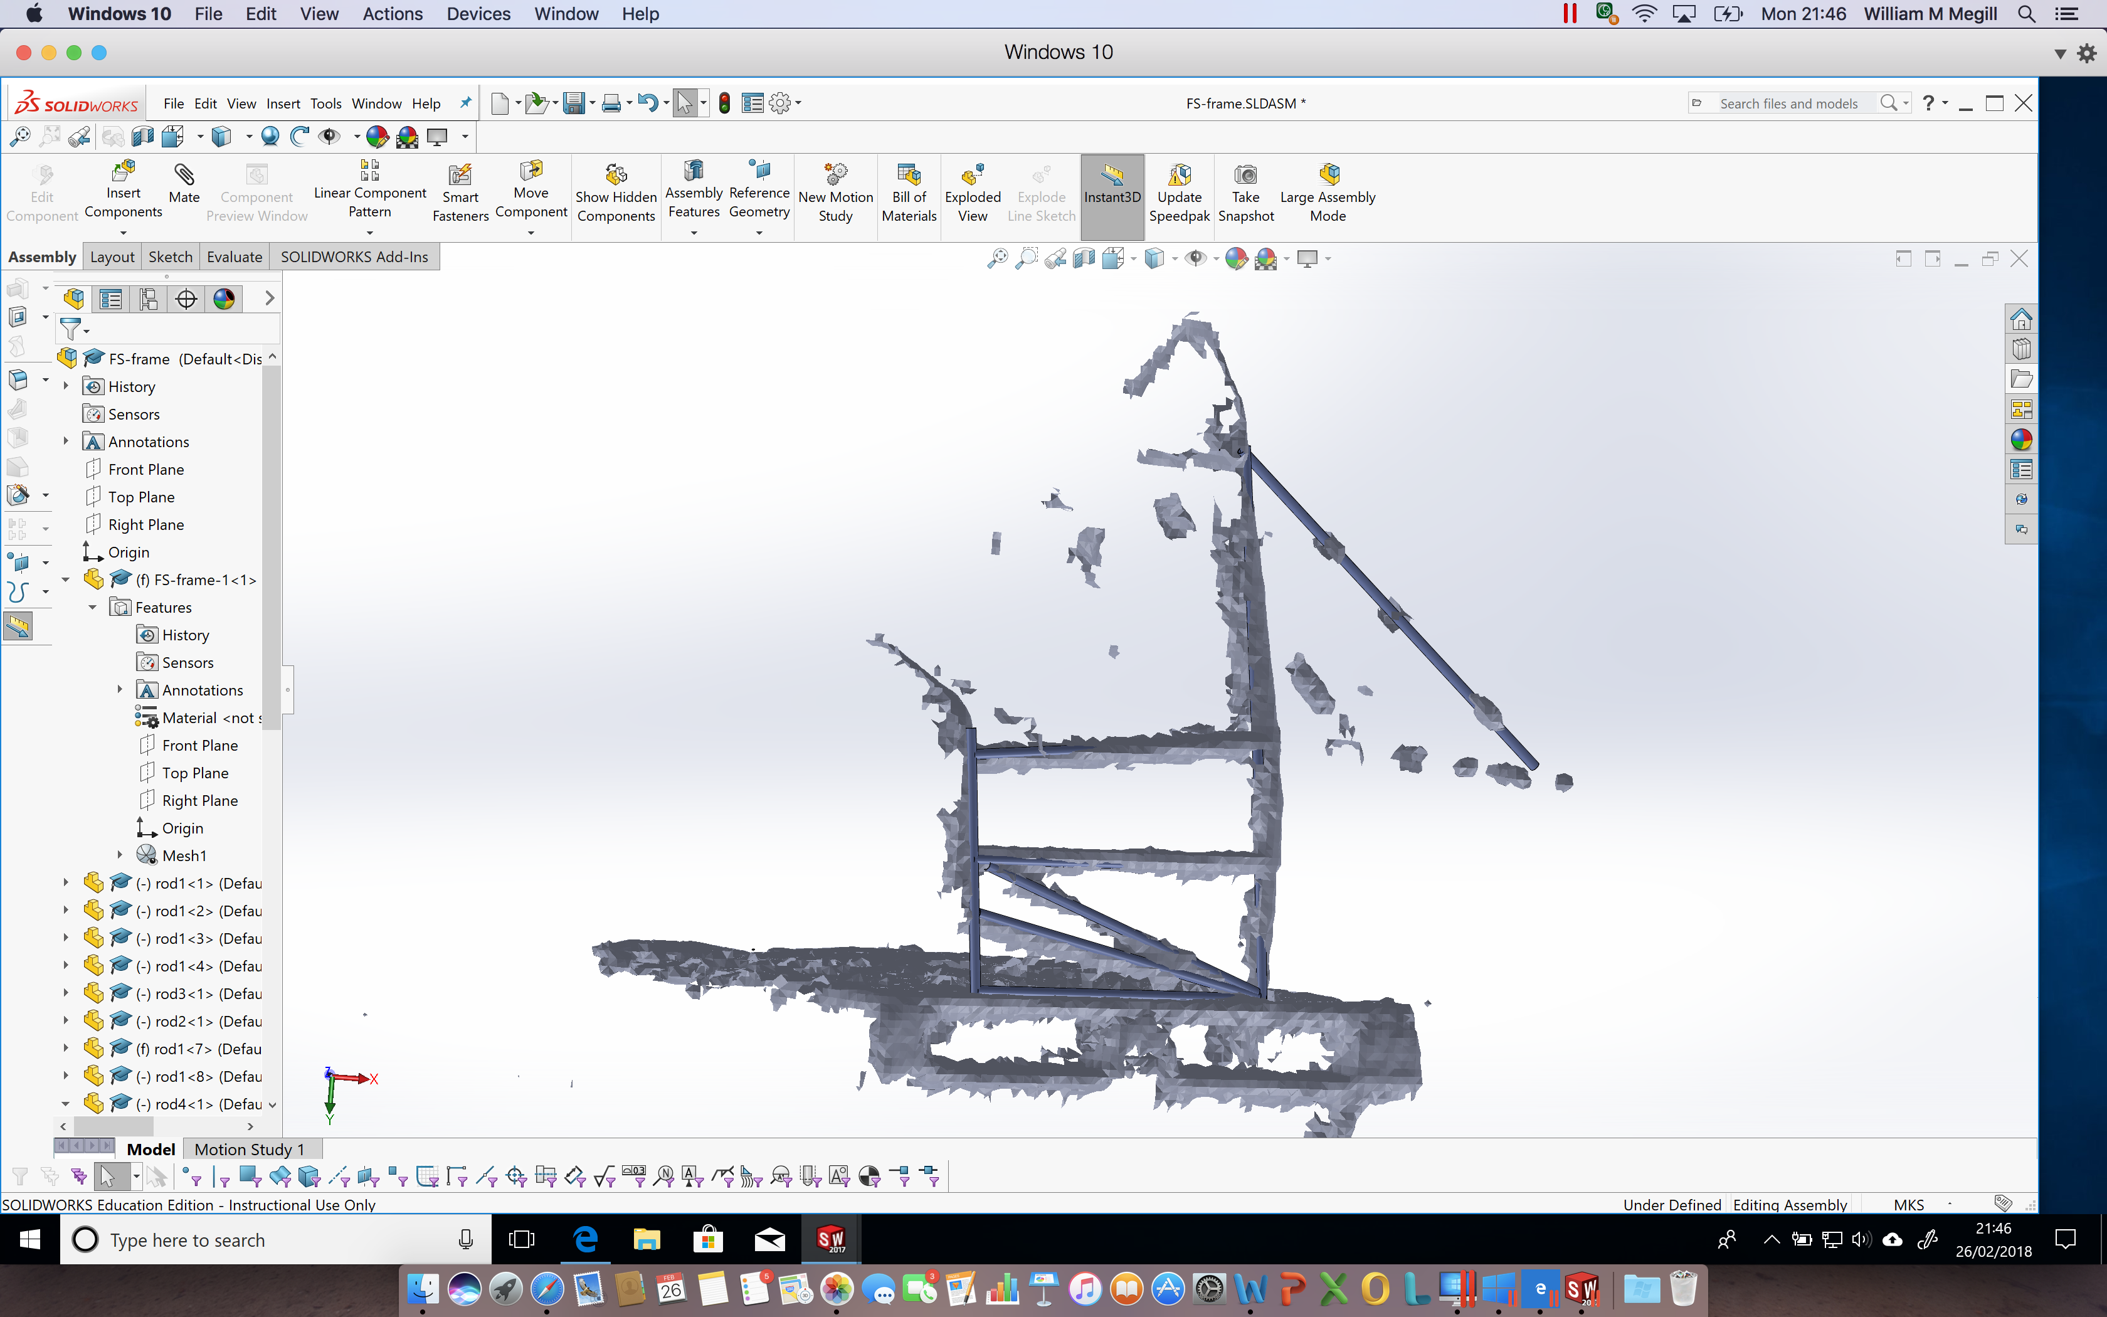Viewport: 2107px width, 1317px height.
Task: Click Show Hidden Components
Action: [616, 193]
